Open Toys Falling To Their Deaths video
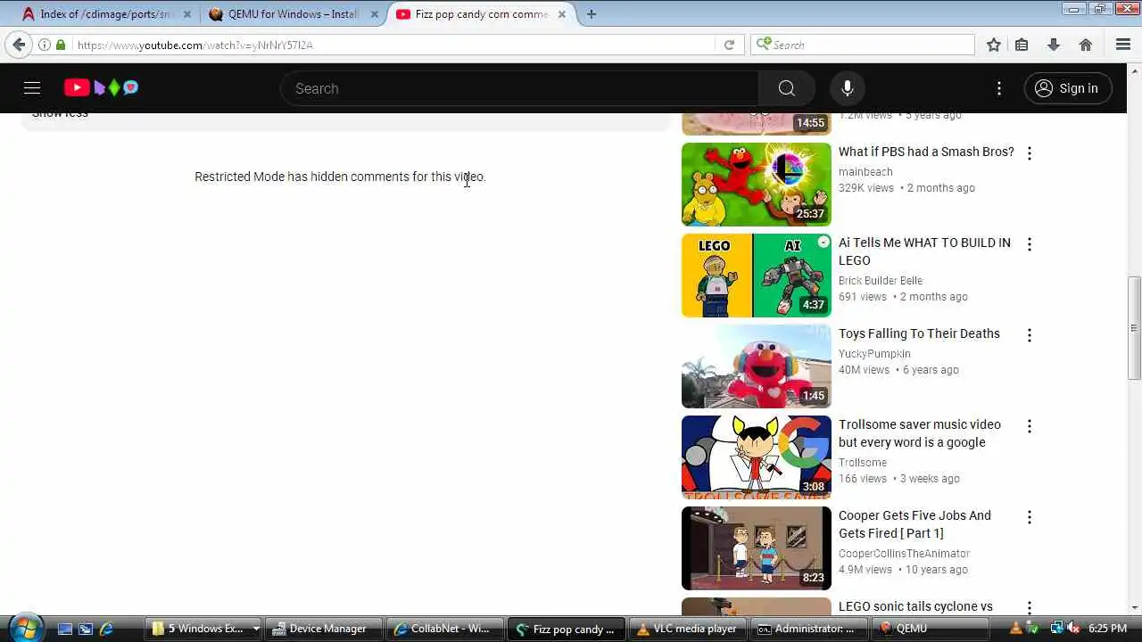This screenshot has width=1142, height=642. 919,333
